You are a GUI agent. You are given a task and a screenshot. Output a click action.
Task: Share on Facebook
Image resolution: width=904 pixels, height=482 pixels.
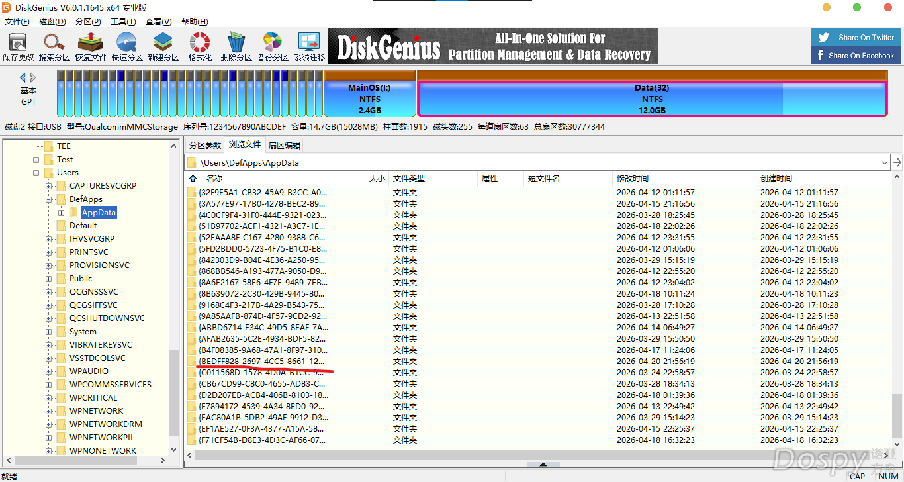(x=856, y=56)
